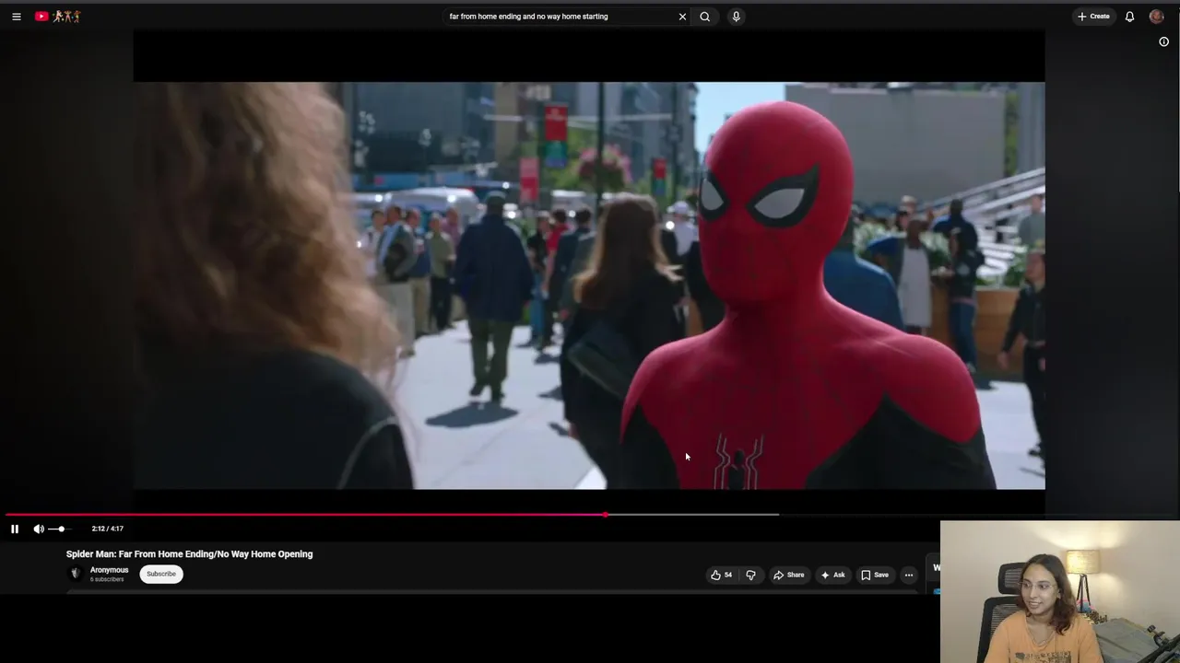Clear the search box text
1180x663 pixels.
(682, 17)
